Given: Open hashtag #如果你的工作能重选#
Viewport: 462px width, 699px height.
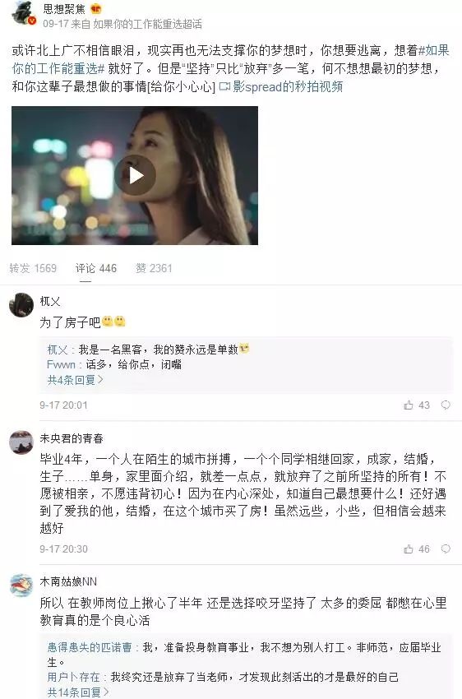Looking at the screenshot, I should tap(230, 59).
